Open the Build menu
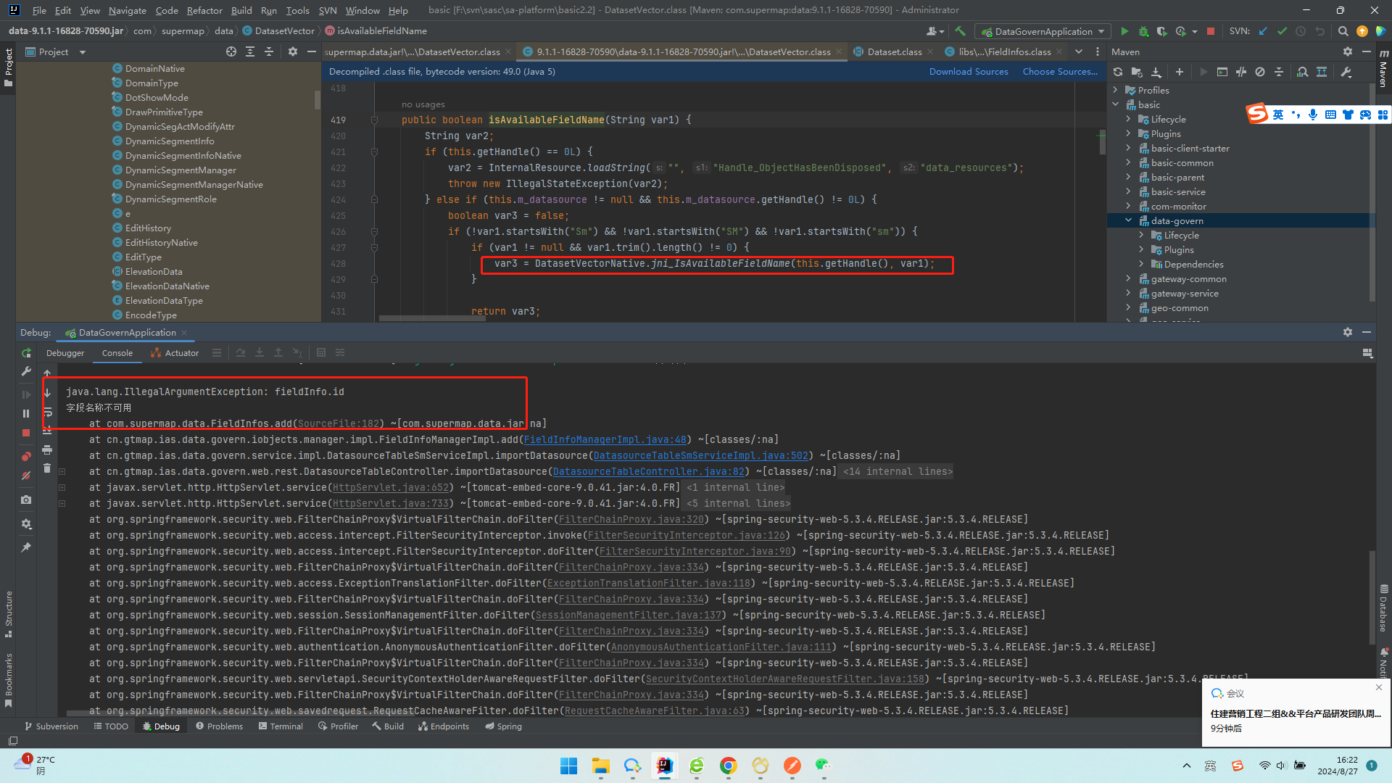Screen dimensions: 1392x783 241,10
